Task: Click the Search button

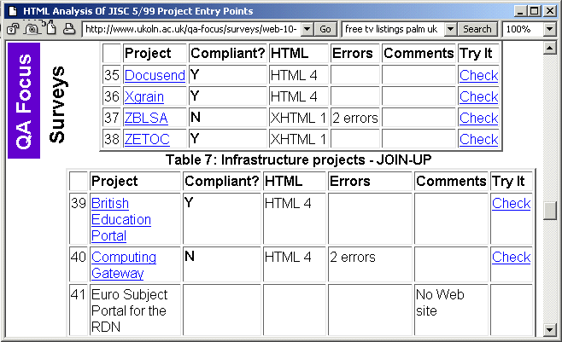Action: (x=477, y=29)
